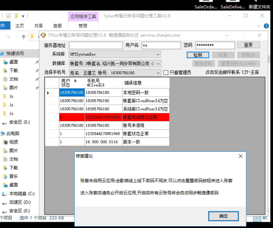Open 安全区 (E:) under quick access

point(20,122)
